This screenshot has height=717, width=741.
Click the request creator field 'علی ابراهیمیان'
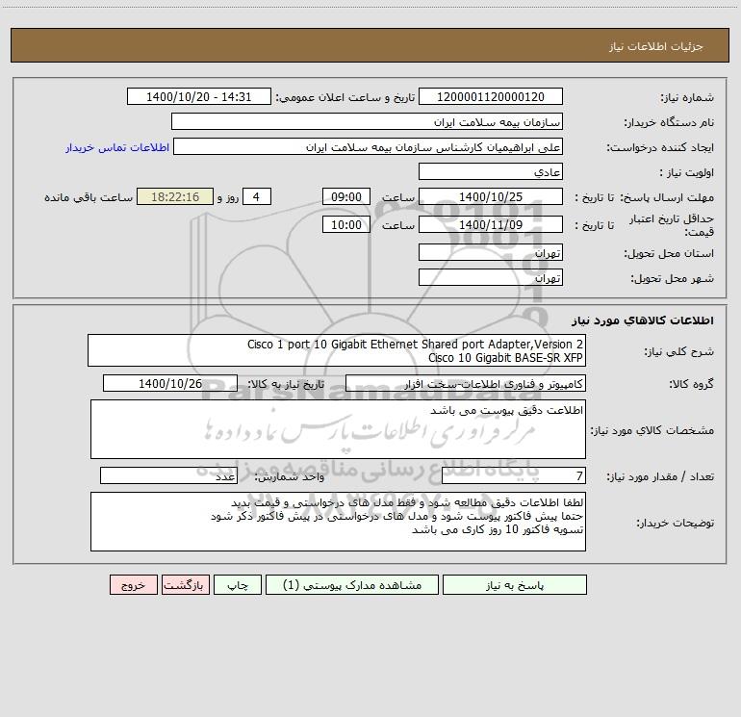coord(369,146)
